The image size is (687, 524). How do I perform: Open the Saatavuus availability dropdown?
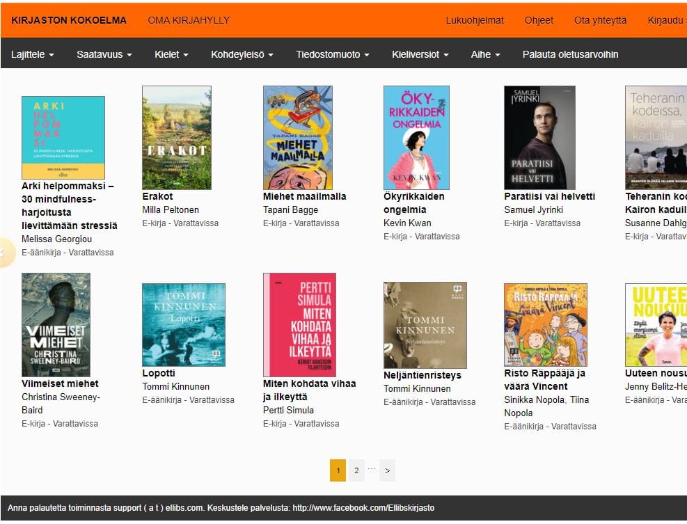(104, 54)
